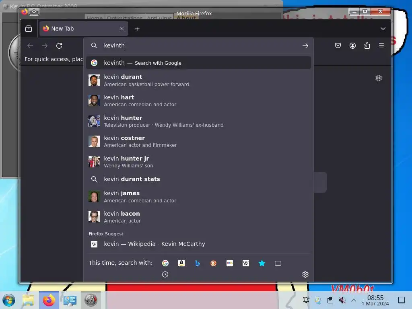Open Firefox View icon in tab bar
The height and width of the screenshot is (309, 412).
[29, 29]
